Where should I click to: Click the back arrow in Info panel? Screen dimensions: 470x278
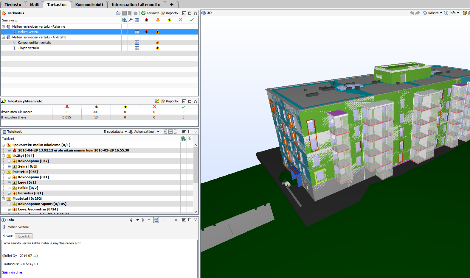tap(131, 220)
